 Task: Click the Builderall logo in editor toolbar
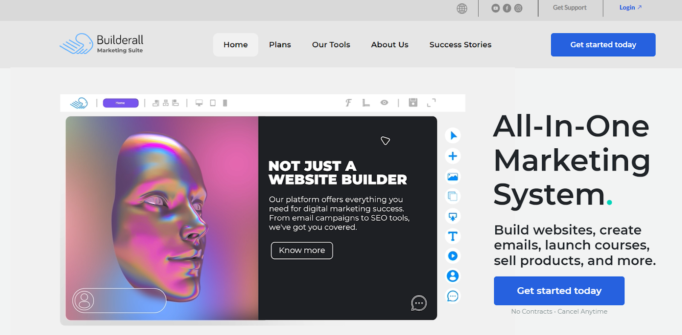tap(79, 103)
